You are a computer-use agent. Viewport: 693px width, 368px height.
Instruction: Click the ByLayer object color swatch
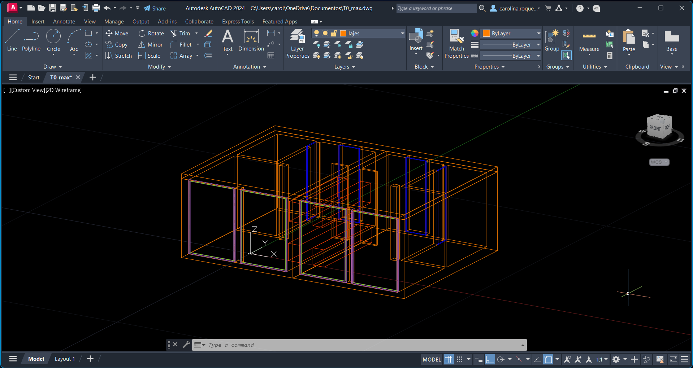pyautogui.click(x=486, y=34)
